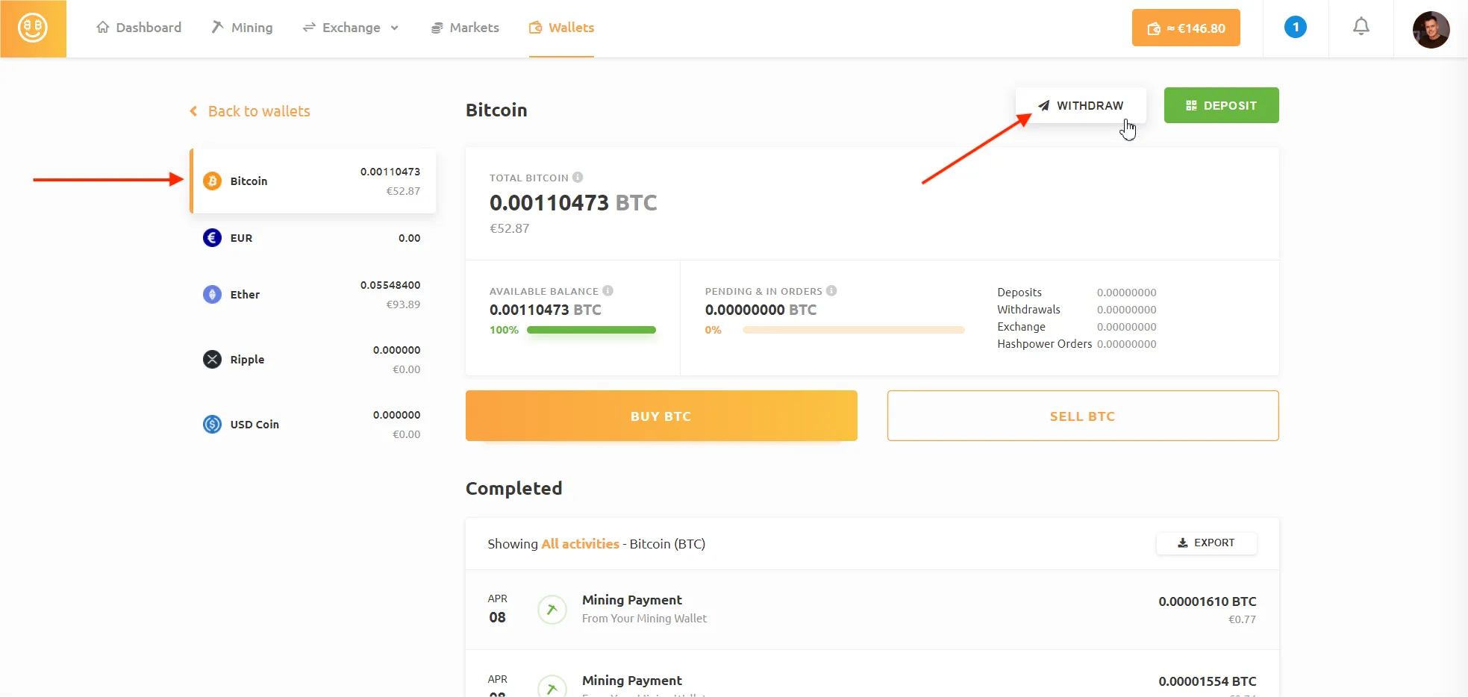Viewport: 1468px width, 697px height.
Task: Navigate to Dashboard
Action: [x=140, y=28]
